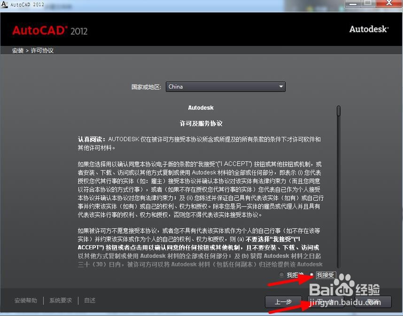Viewport: 403px width, 316px height.
Task: Click the license agreement scrollbar thumb
Action: click(339, 111)
